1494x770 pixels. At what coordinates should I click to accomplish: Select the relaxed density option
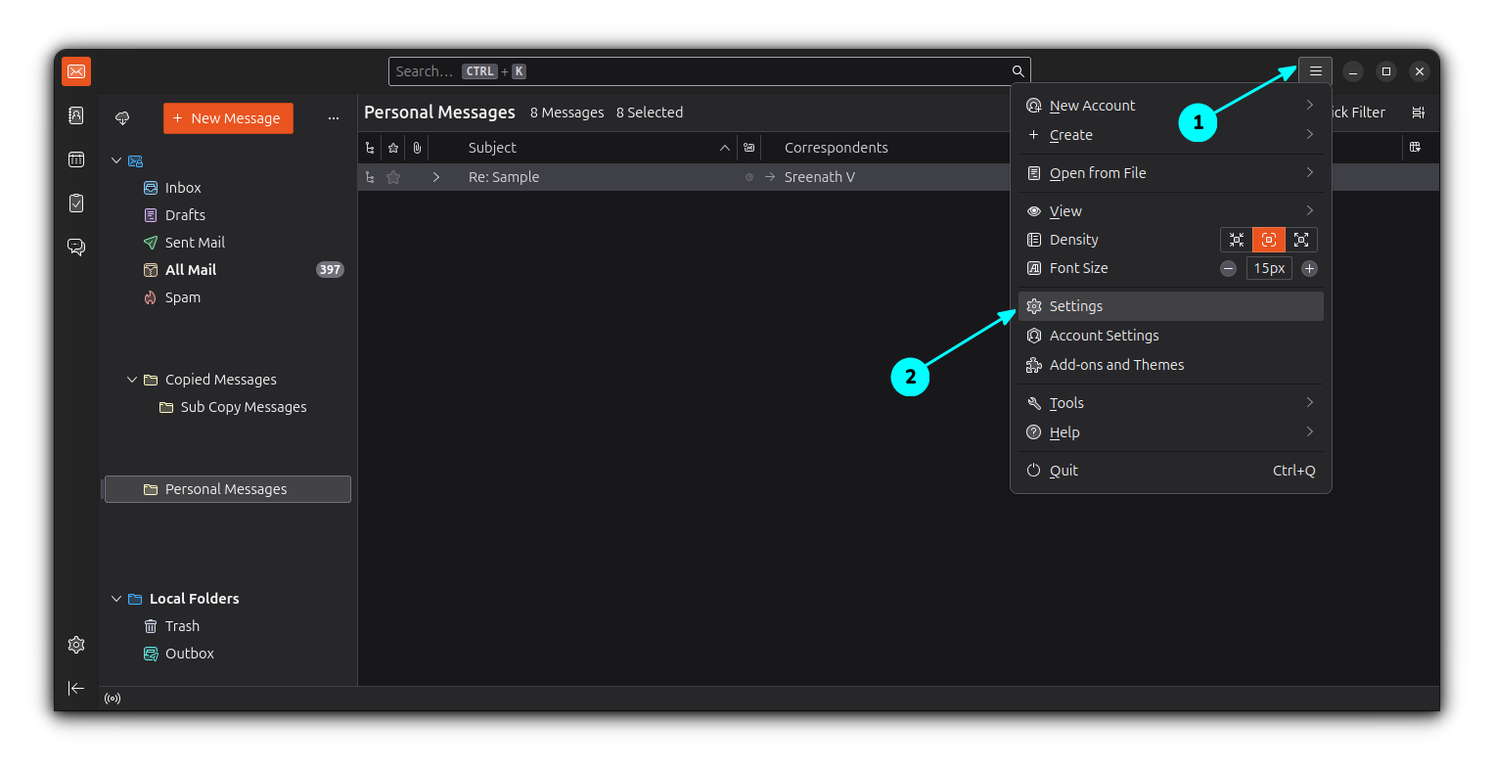[1300, 240]
